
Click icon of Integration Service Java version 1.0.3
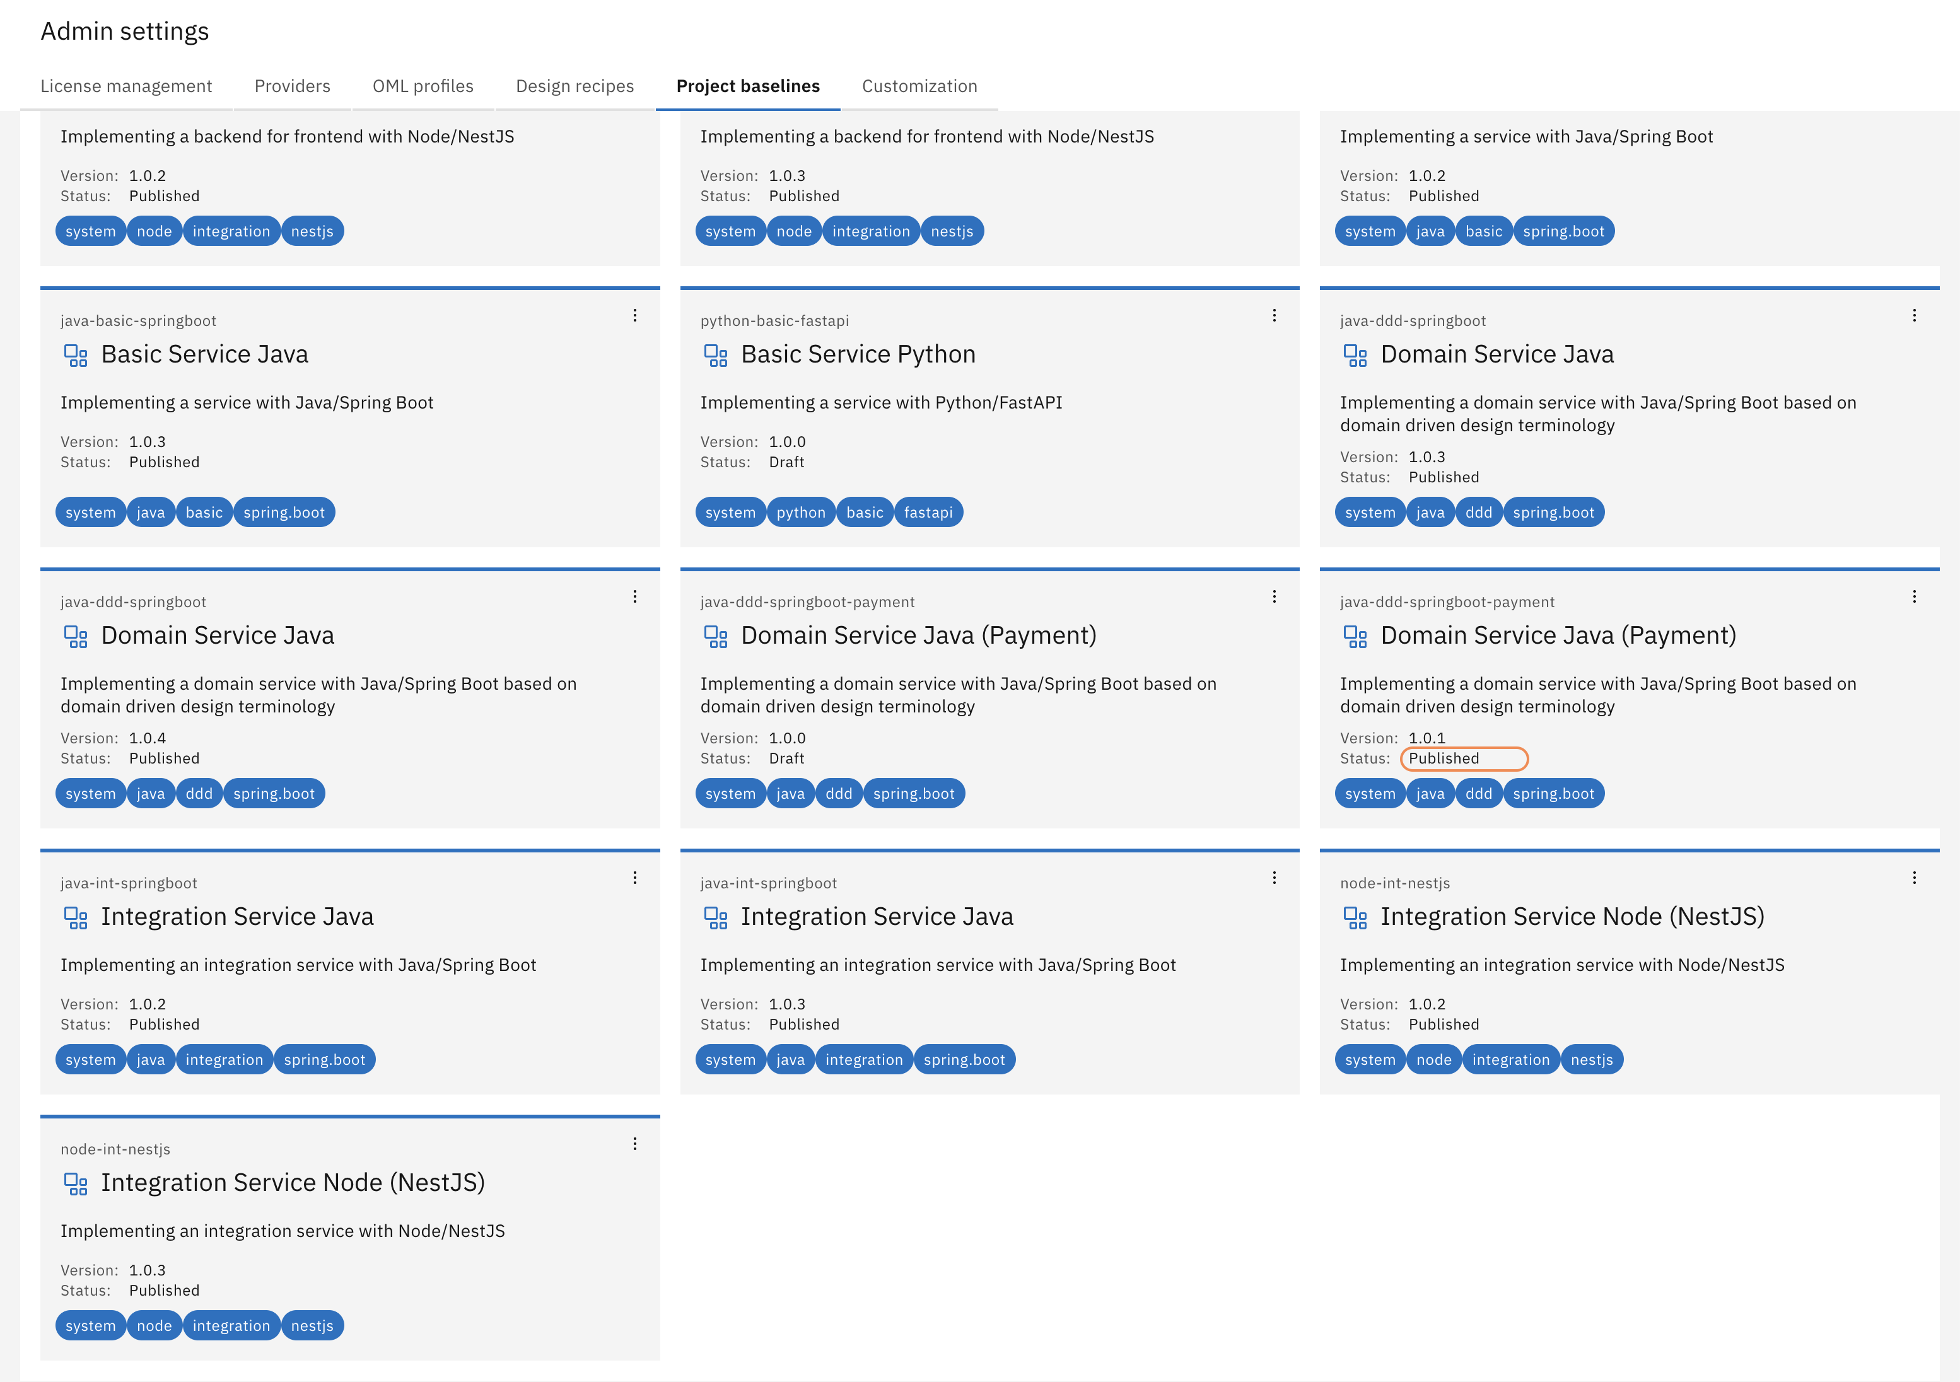[715, 917]
